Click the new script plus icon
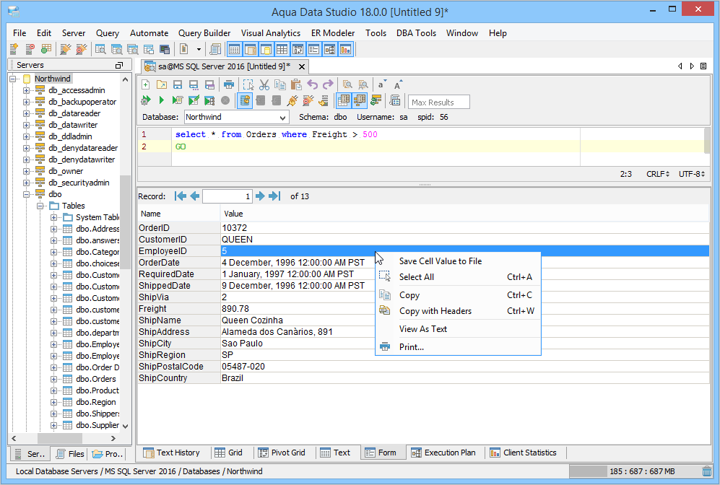Viewport: 720px width, 485px height. [145, 84]
